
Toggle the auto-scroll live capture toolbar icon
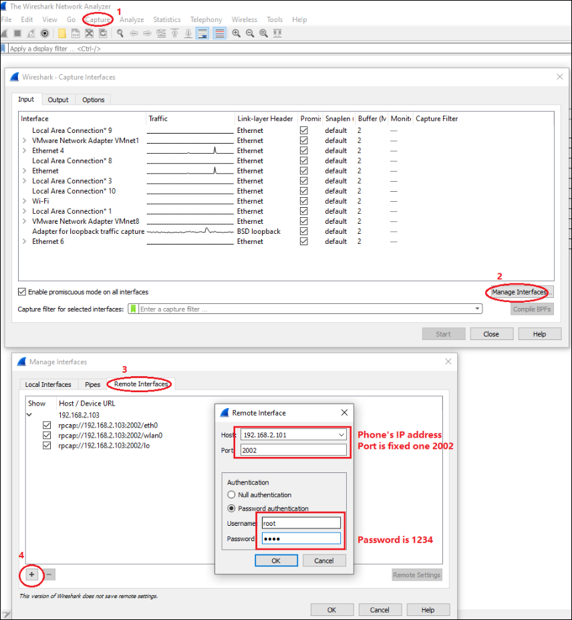[x=202, y=33]
